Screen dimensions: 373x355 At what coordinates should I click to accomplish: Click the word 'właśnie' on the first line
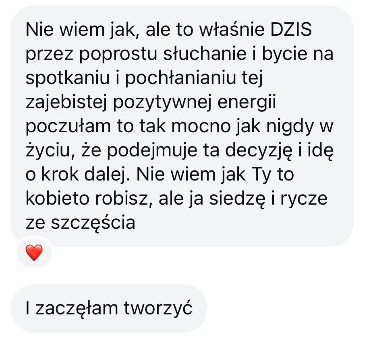coord(232,29)
